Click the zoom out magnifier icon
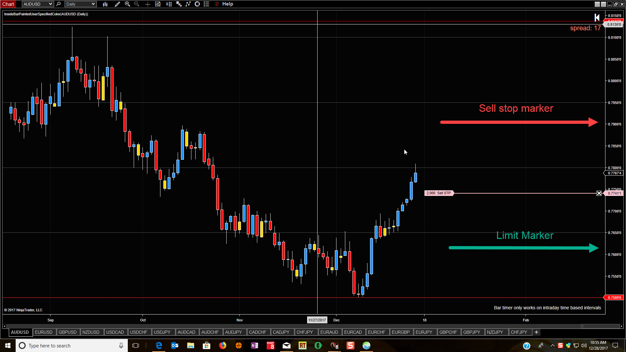This screenshot has width=626, height=352. tap(137, 4)
